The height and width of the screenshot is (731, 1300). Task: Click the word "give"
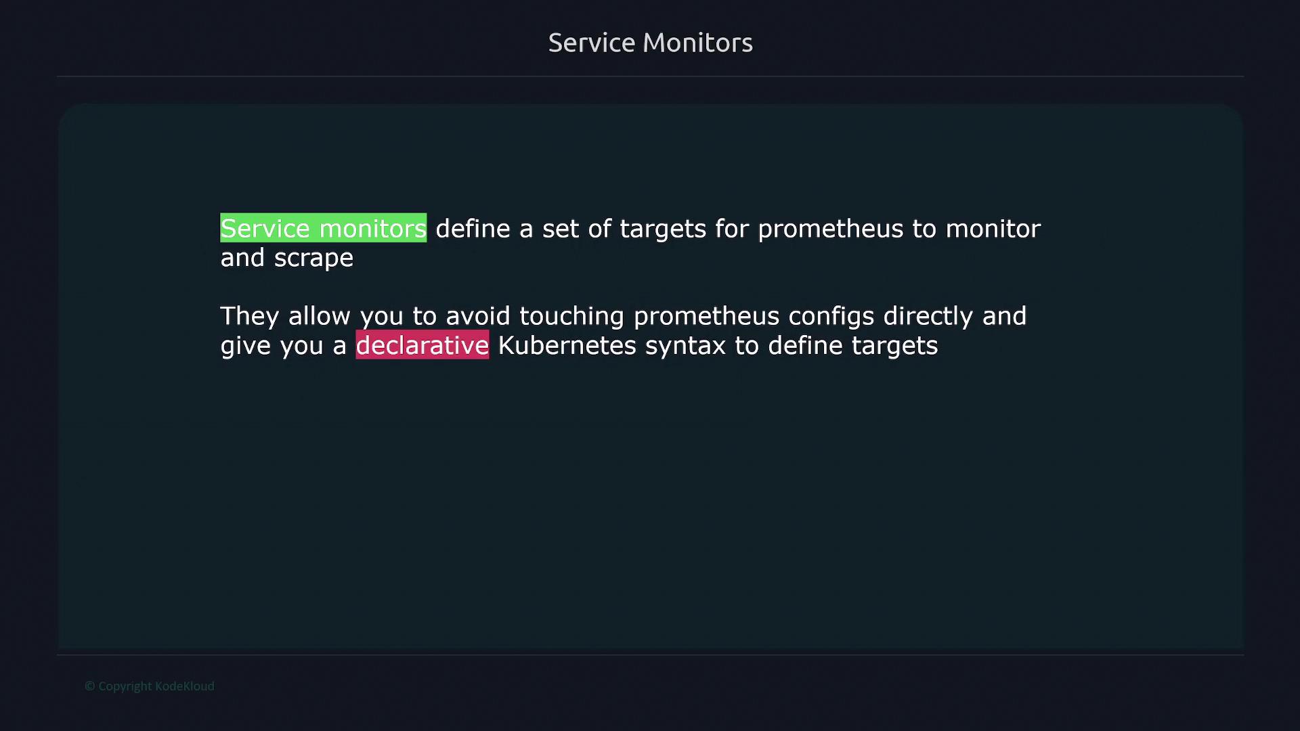[x=245, y=346]
